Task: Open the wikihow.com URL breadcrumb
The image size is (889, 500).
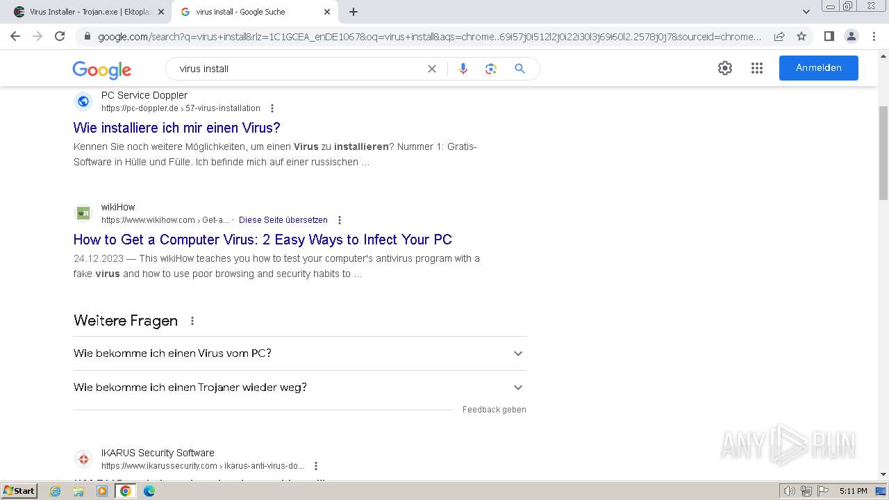Action: point(165,220)
